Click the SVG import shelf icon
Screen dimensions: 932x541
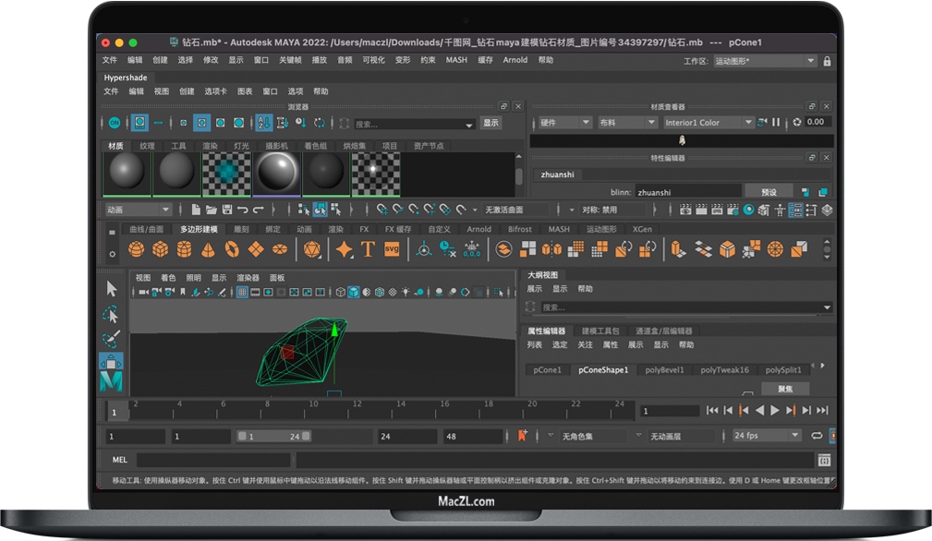point(392,249)
